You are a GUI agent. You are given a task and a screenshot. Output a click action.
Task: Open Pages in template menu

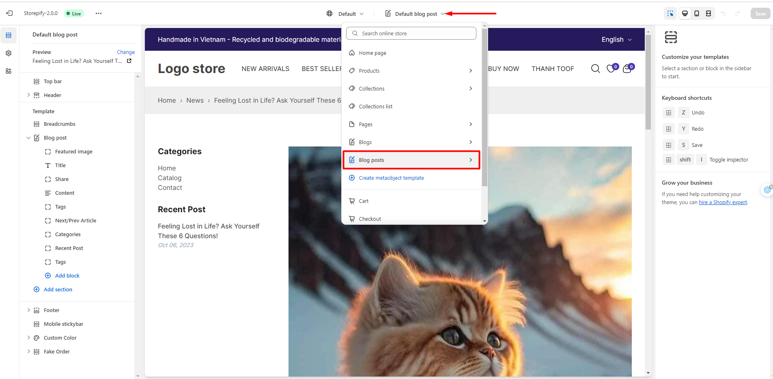(412, 124)
